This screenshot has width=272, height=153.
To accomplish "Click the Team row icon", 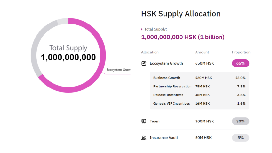I will pyautogui.click(x=144, y=121).
